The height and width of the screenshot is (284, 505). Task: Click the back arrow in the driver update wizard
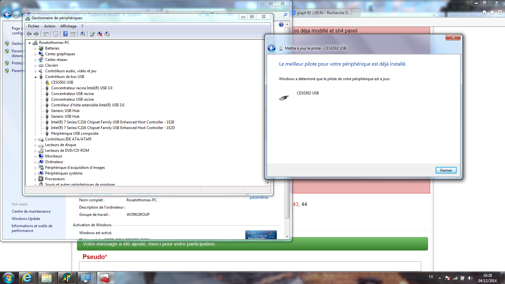(x=271, y=48)
